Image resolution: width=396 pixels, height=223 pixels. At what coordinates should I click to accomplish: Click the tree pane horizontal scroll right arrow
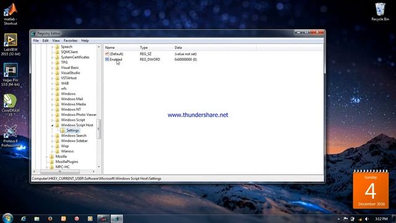click(93, 172)
